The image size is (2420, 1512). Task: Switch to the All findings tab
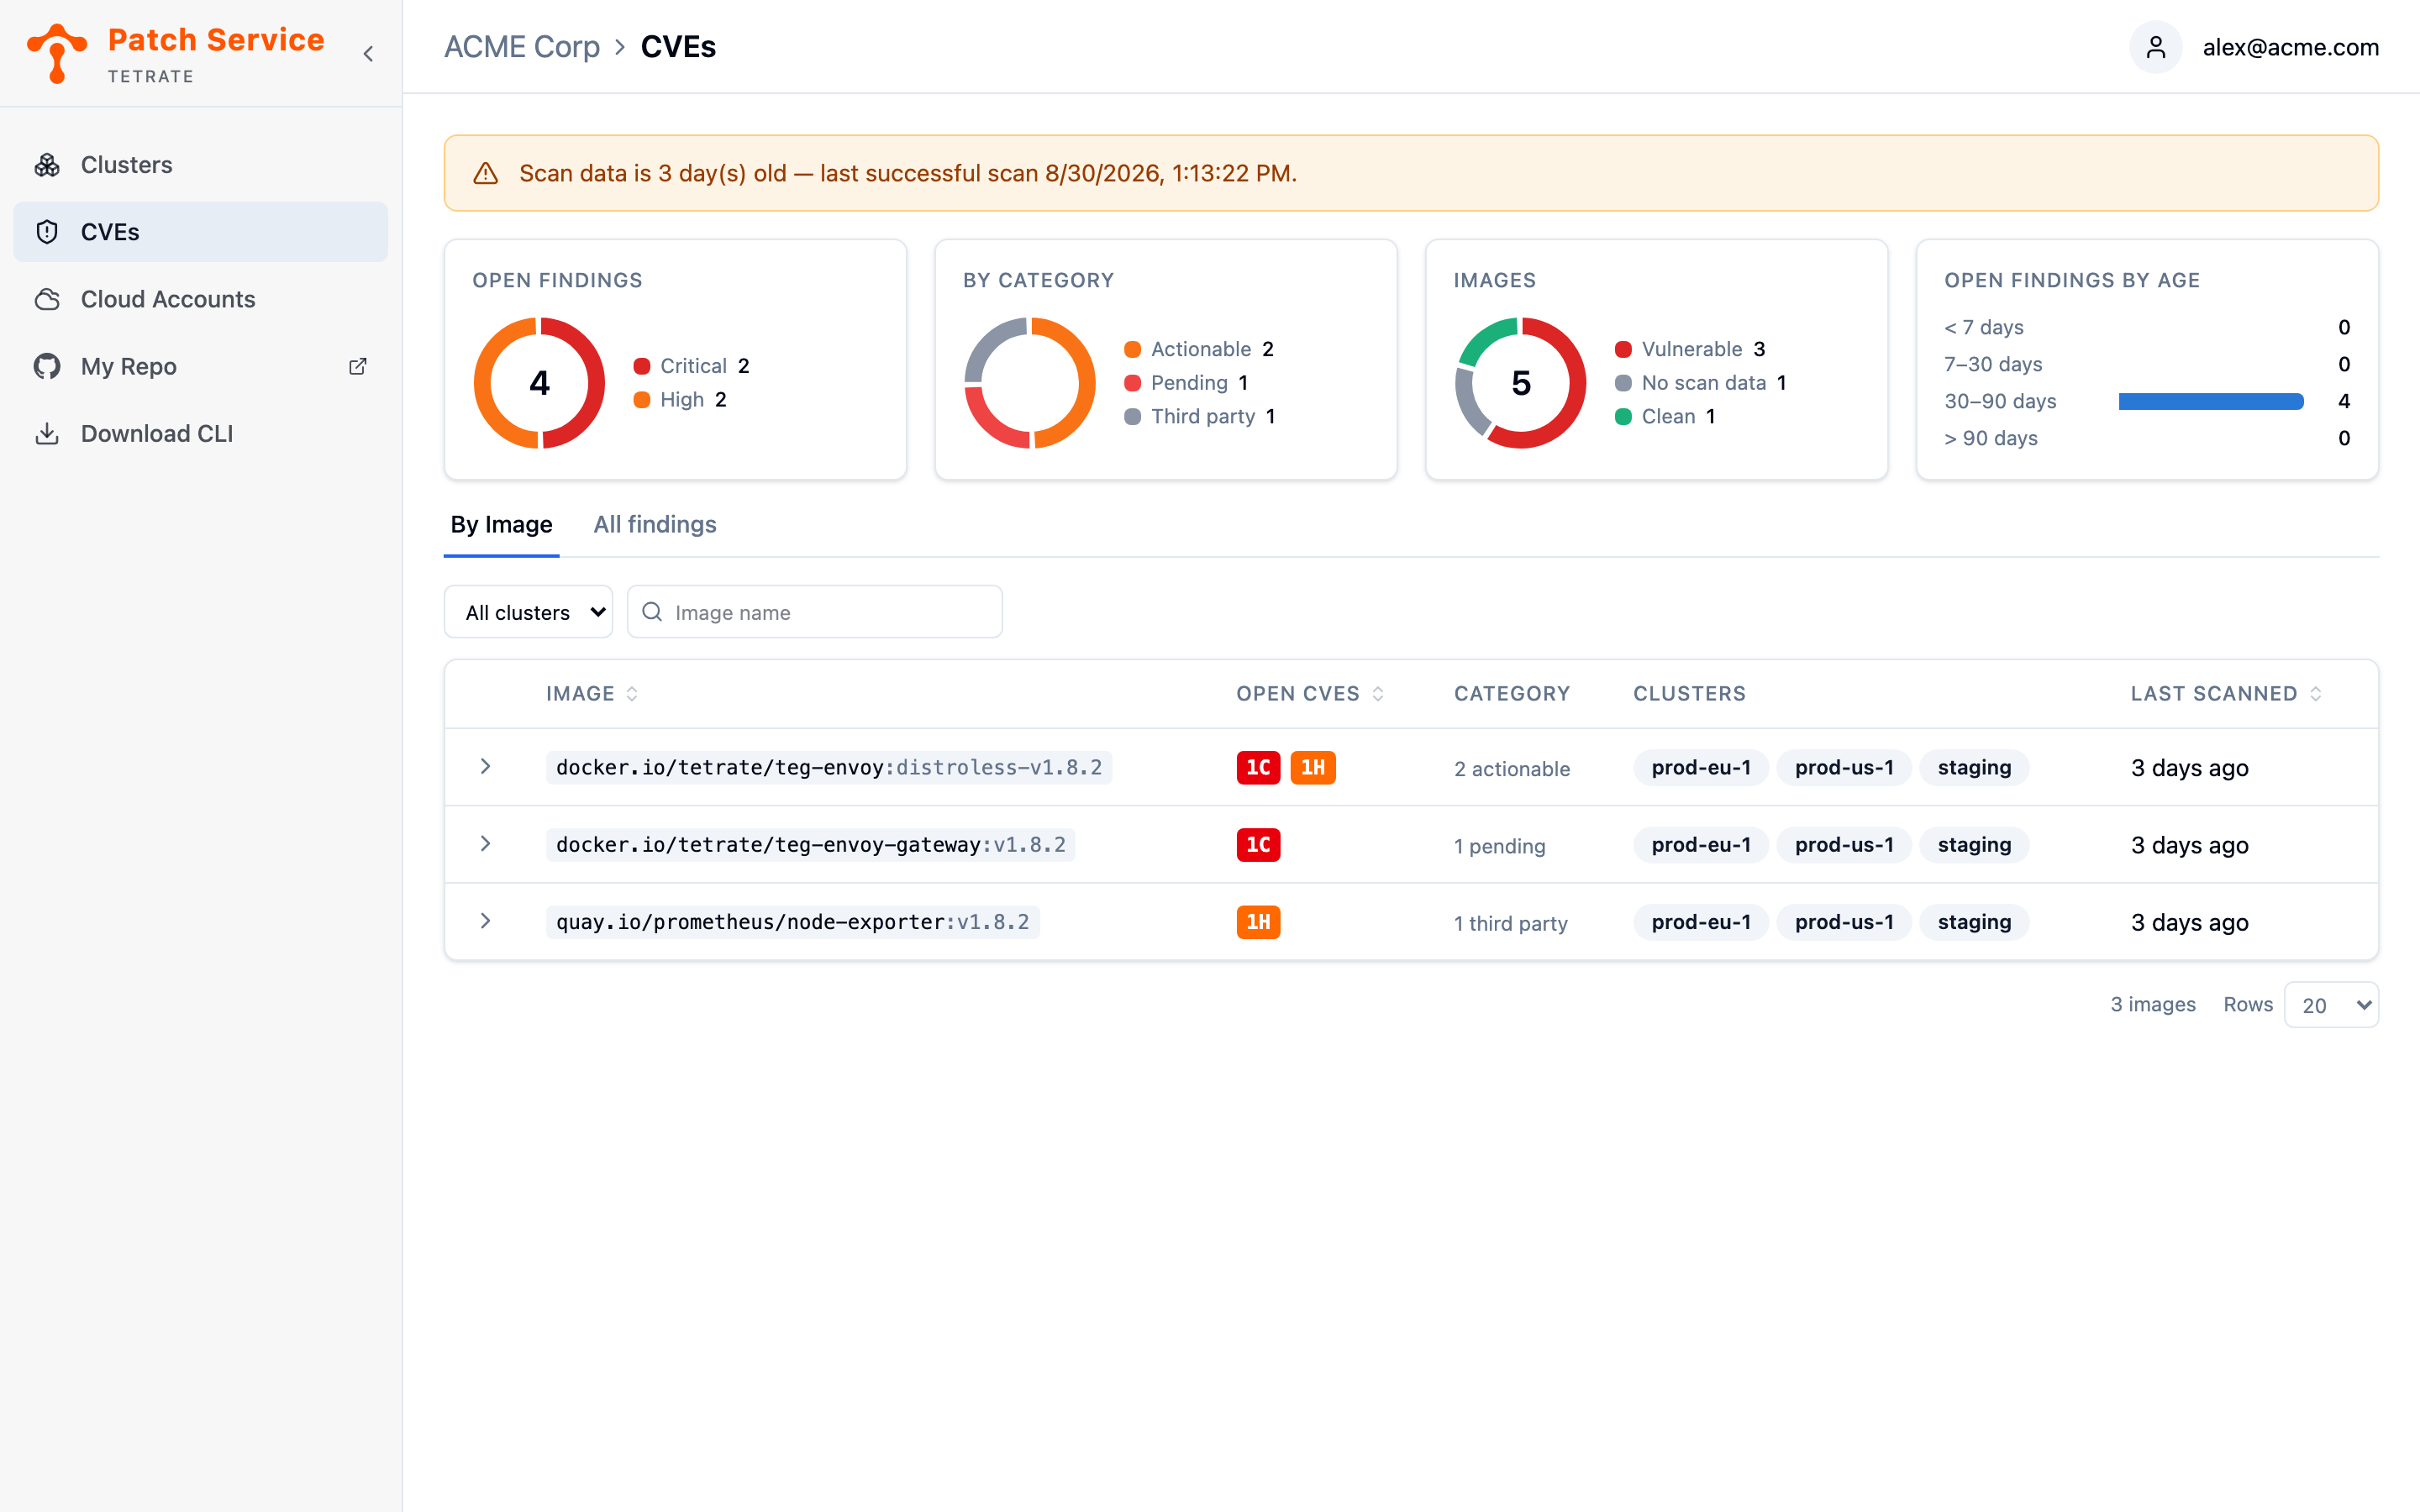click(x=655, y=525)
